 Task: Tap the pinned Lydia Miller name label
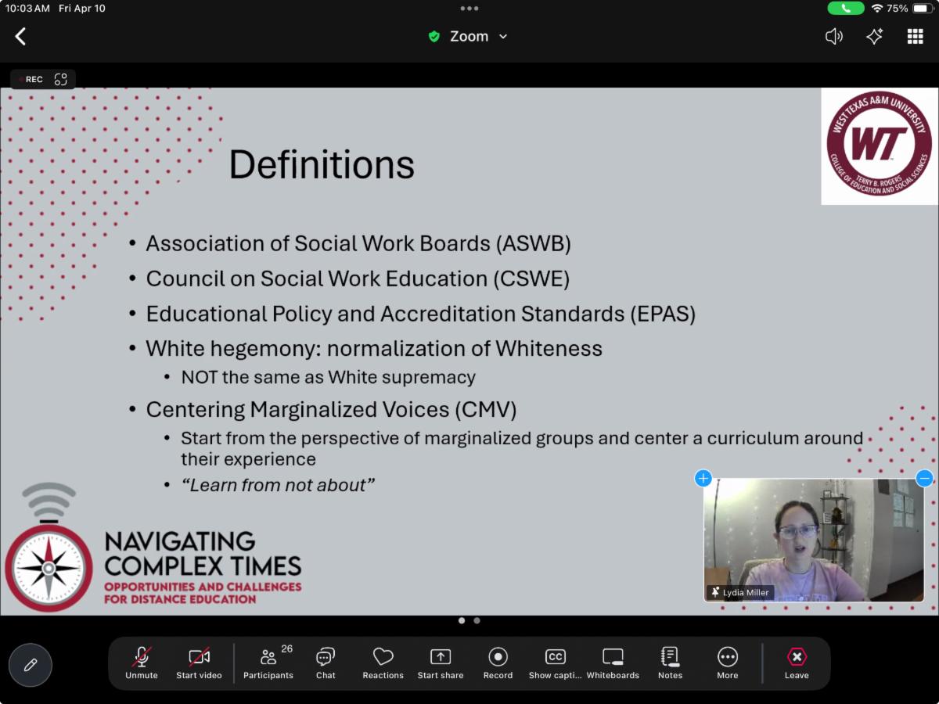coord(739,592)
